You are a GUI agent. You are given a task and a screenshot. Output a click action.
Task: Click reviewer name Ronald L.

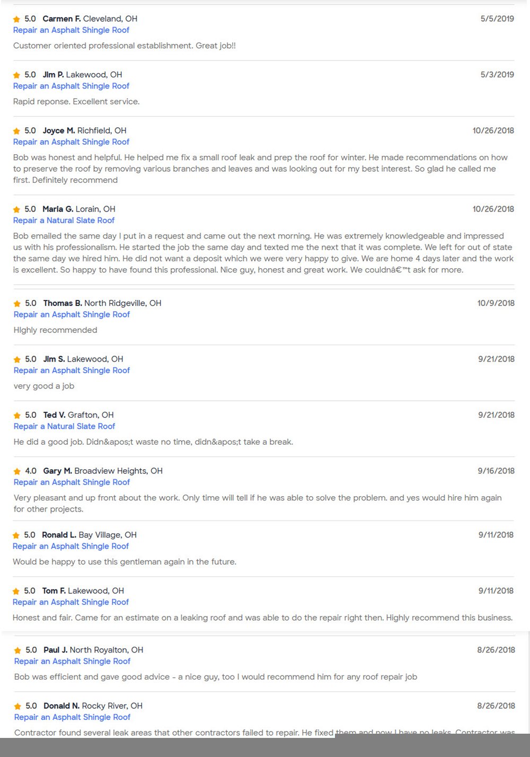[59, 535]
